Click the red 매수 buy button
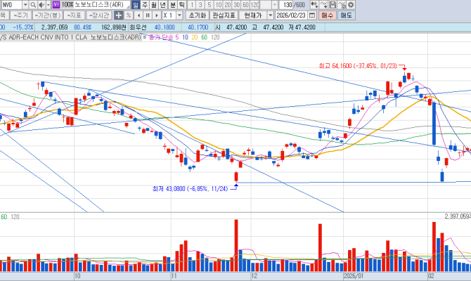Screen dimensions: 471x281 [x=328, y=15]
